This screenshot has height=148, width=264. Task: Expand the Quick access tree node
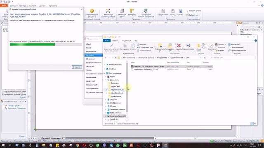pyautogui.click(x=104, y=65)
